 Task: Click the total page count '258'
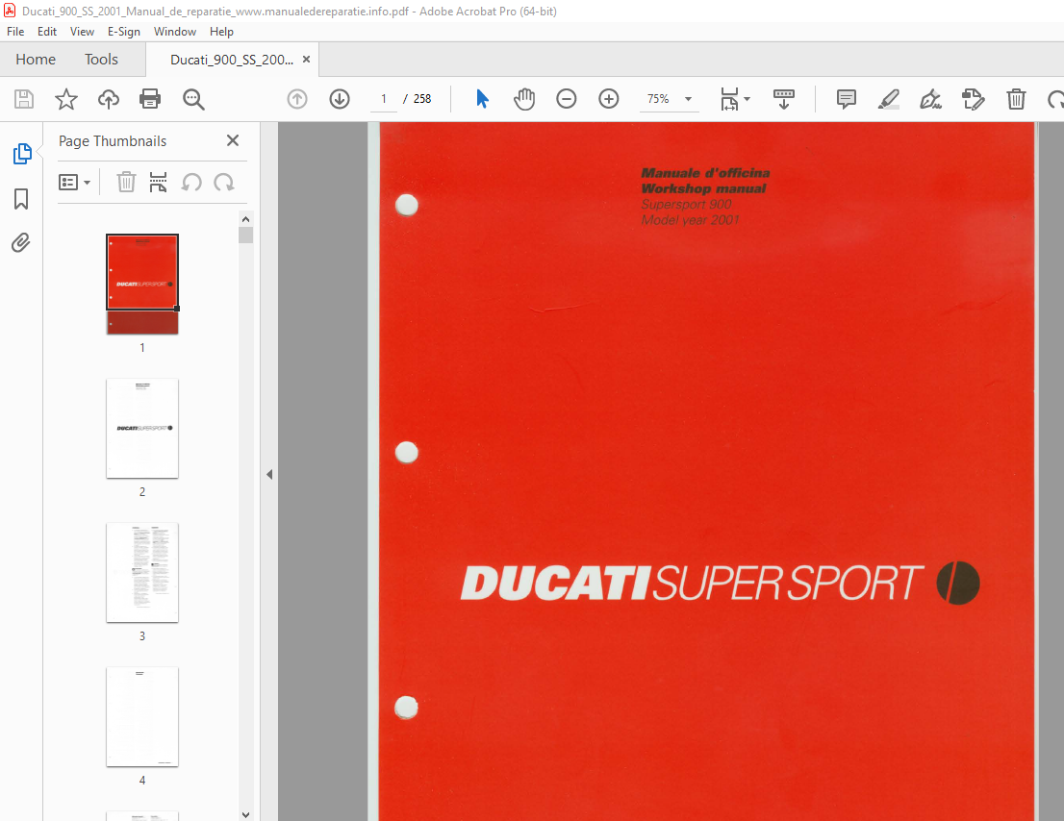pos(422,99)
